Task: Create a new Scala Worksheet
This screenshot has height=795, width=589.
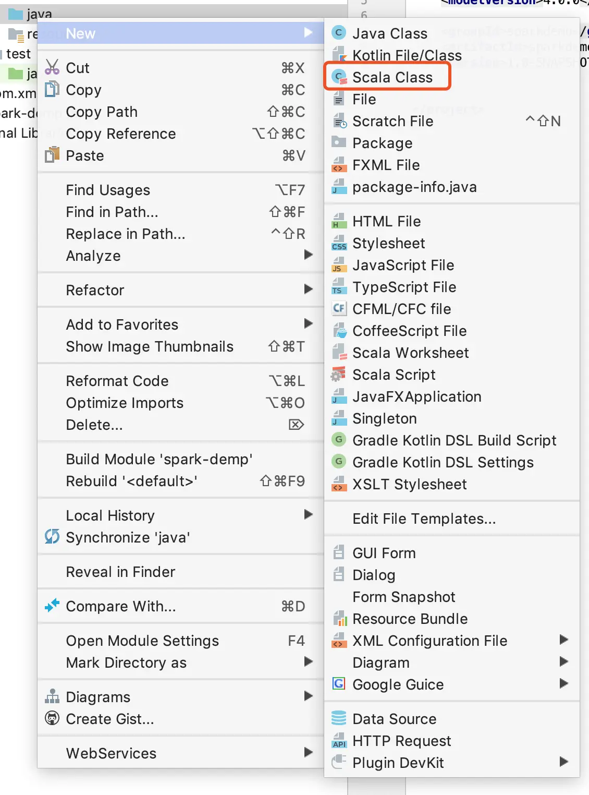Action: tap(410, 353)
